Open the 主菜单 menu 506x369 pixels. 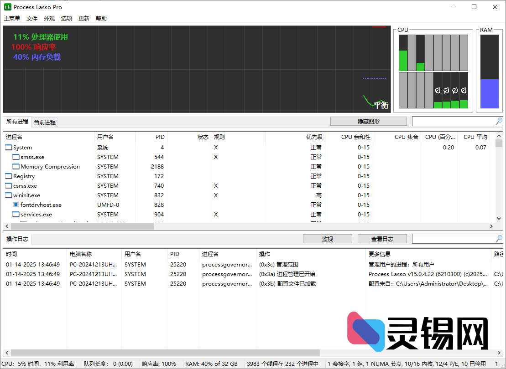click(12, 18)
